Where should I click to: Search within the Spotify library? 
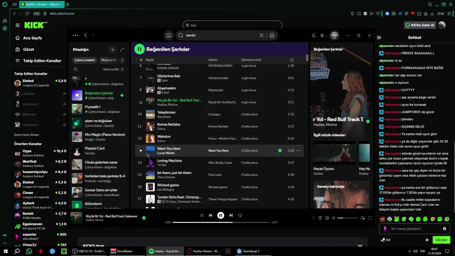tap(75, 69)
